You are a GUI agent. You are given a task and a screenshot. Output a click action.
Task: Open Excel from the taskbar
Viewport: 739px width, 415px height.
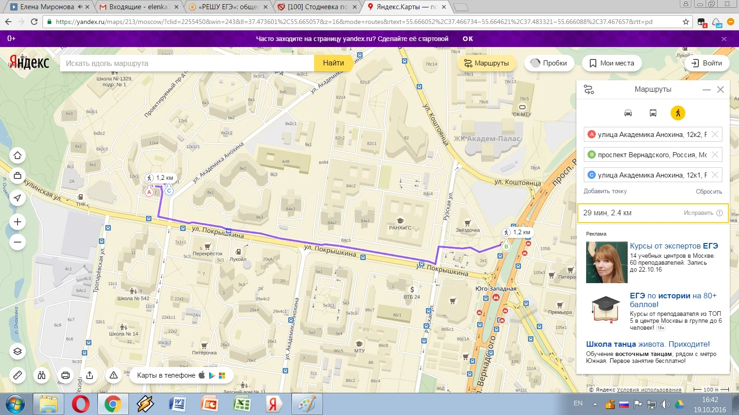pos(242,404)
